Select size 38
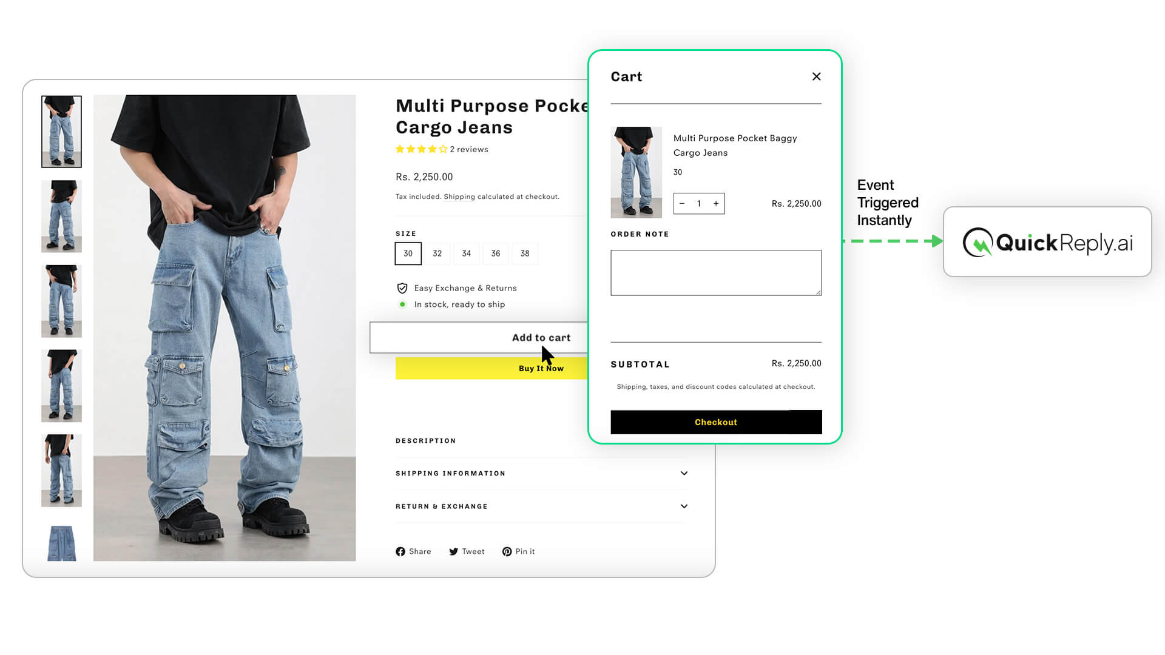 point(525,254)
